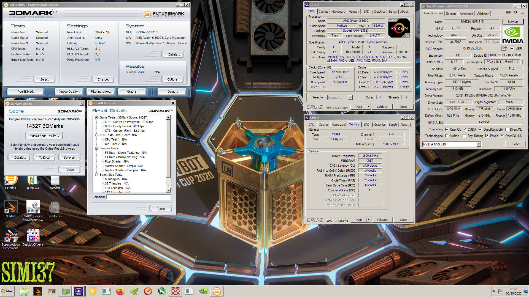Click the Filtering & AA... button
The image size is (529, 297).
pos(101,92)
